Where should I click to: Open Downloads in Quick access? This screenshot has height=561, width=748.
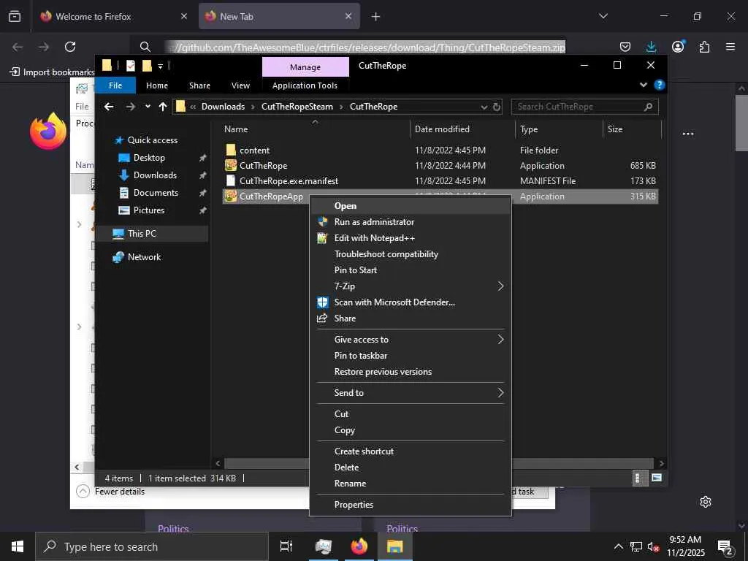pos(155,175)
